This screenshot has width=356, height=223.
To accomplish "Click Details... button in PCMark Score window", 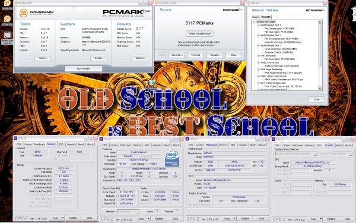I will click(215, 55).
